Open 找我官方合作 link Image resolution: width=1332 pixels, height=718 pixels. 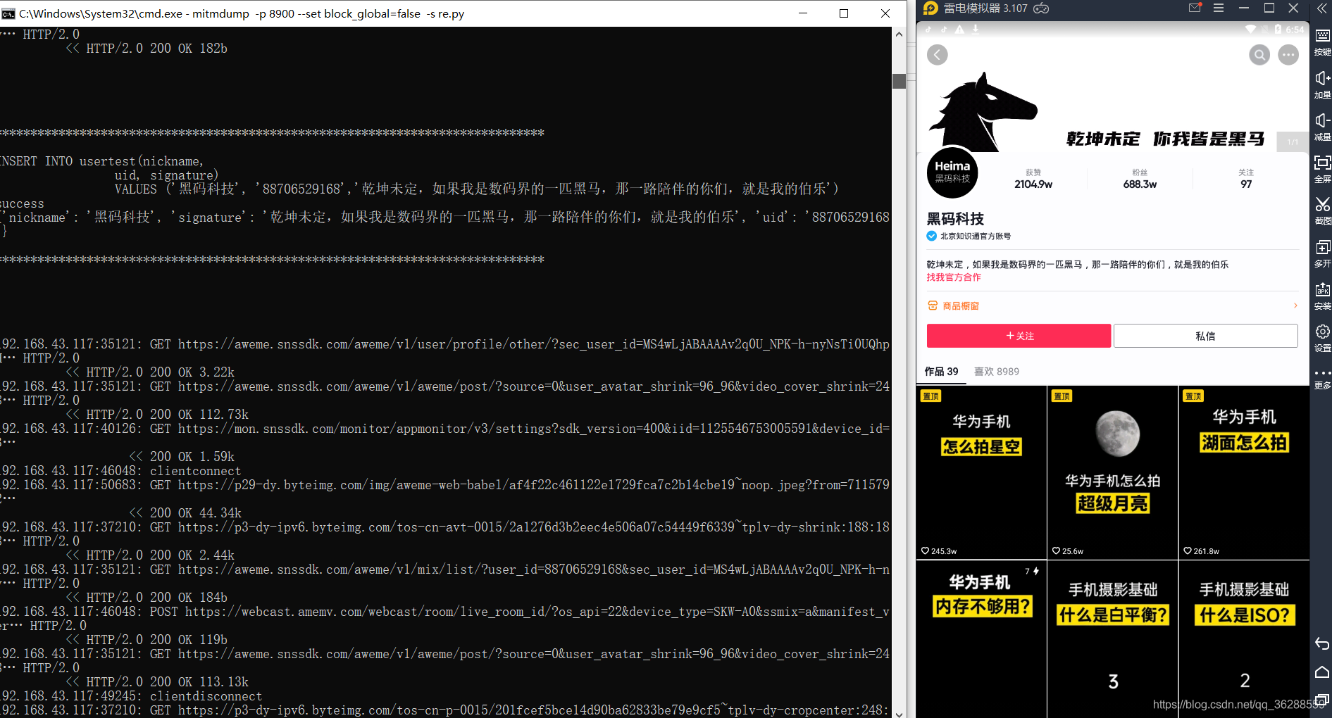click(x=953, y=277)
